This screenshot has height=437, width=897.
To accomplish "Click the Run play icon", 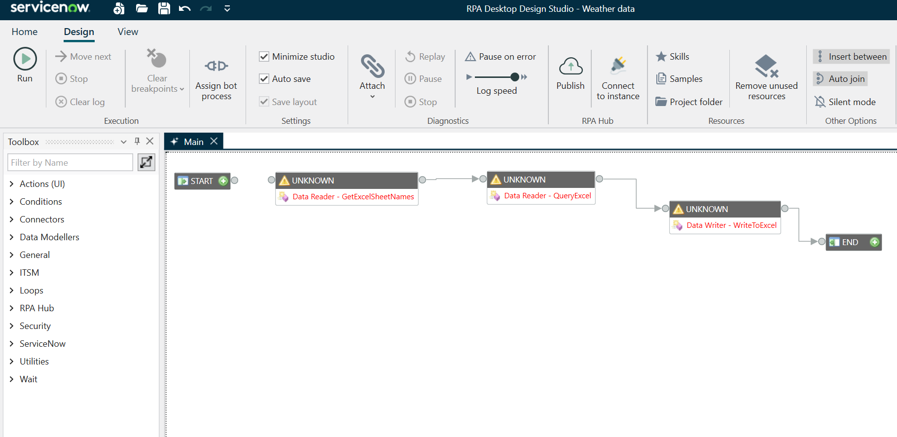I will coord(25,59).
